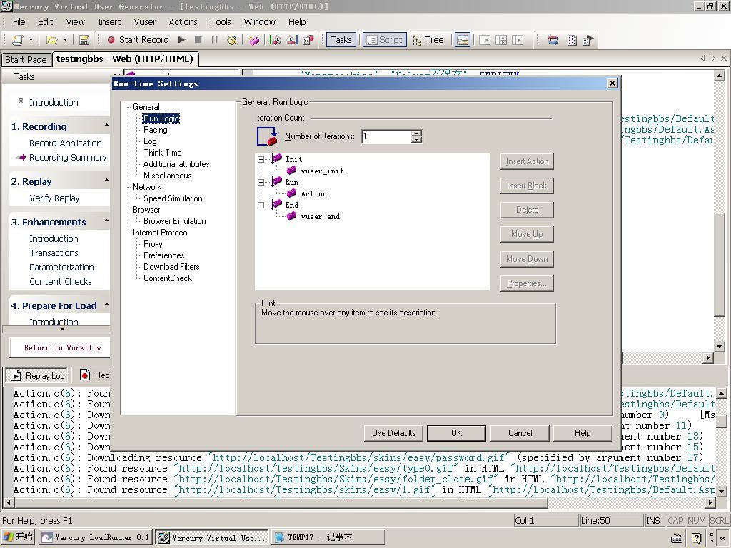The width and height of the screenshot is (731, 548).
Task: Click the Save floppy disk icon
Action: (84, 40)
